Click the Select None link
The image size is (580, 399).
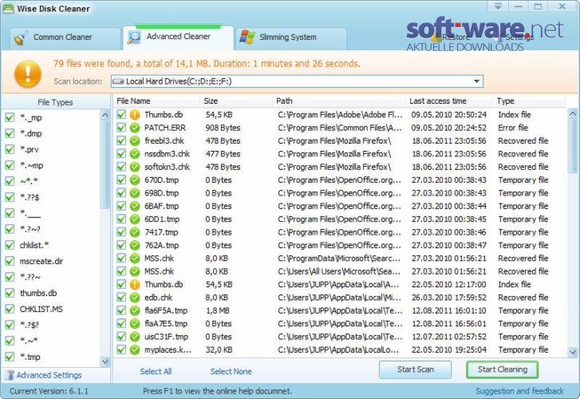pos(231,372)
